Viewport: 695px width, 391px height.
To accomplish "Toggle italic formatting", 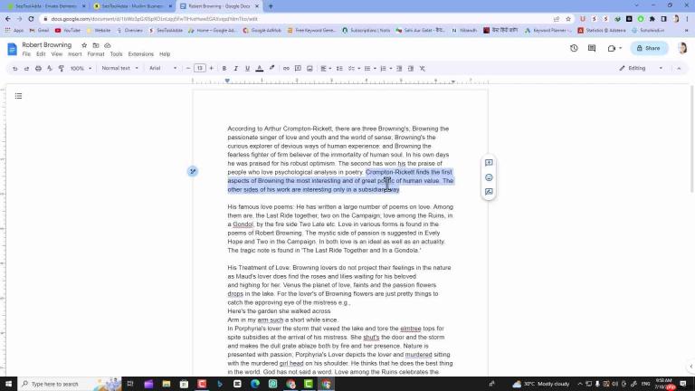I will pos(236,68).
